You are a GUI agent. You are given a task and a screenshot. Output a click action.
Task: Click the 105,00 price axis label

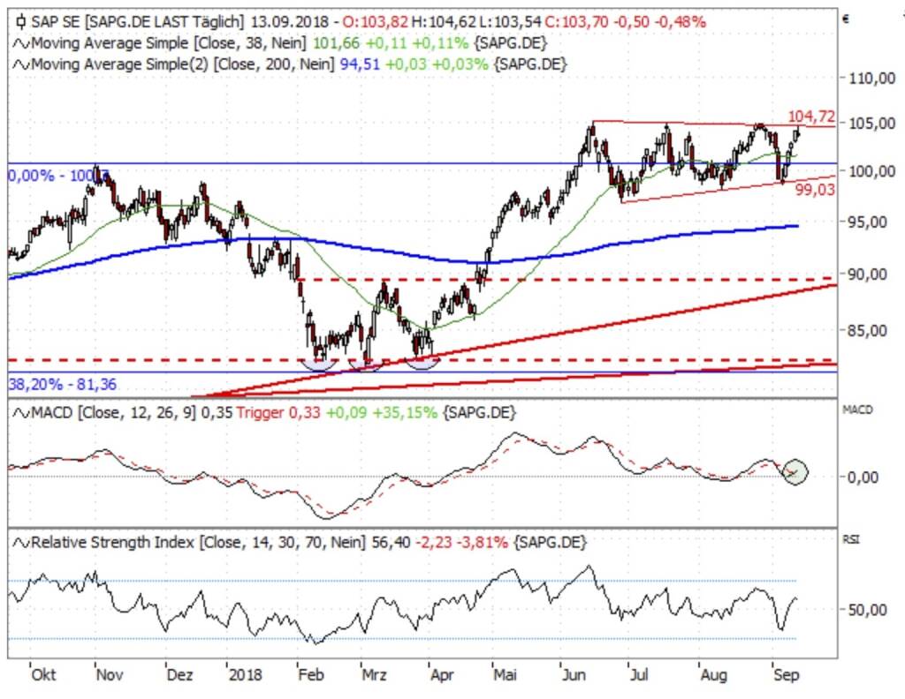pos(871,124)
